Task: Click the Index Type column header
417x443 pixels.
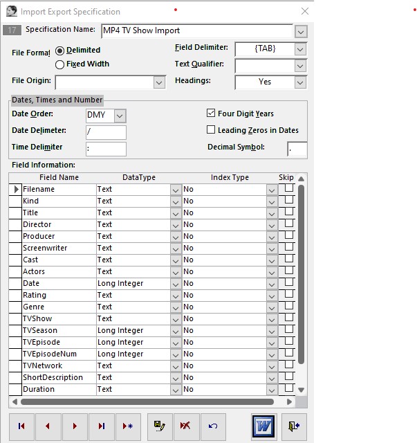Action: pos(230,177)
